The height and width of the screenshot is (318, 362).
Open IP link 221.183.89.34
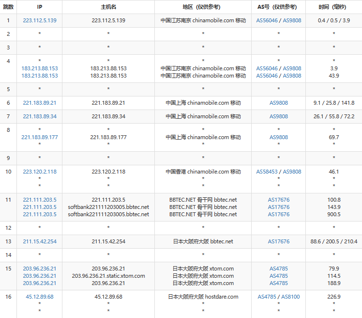40,116
